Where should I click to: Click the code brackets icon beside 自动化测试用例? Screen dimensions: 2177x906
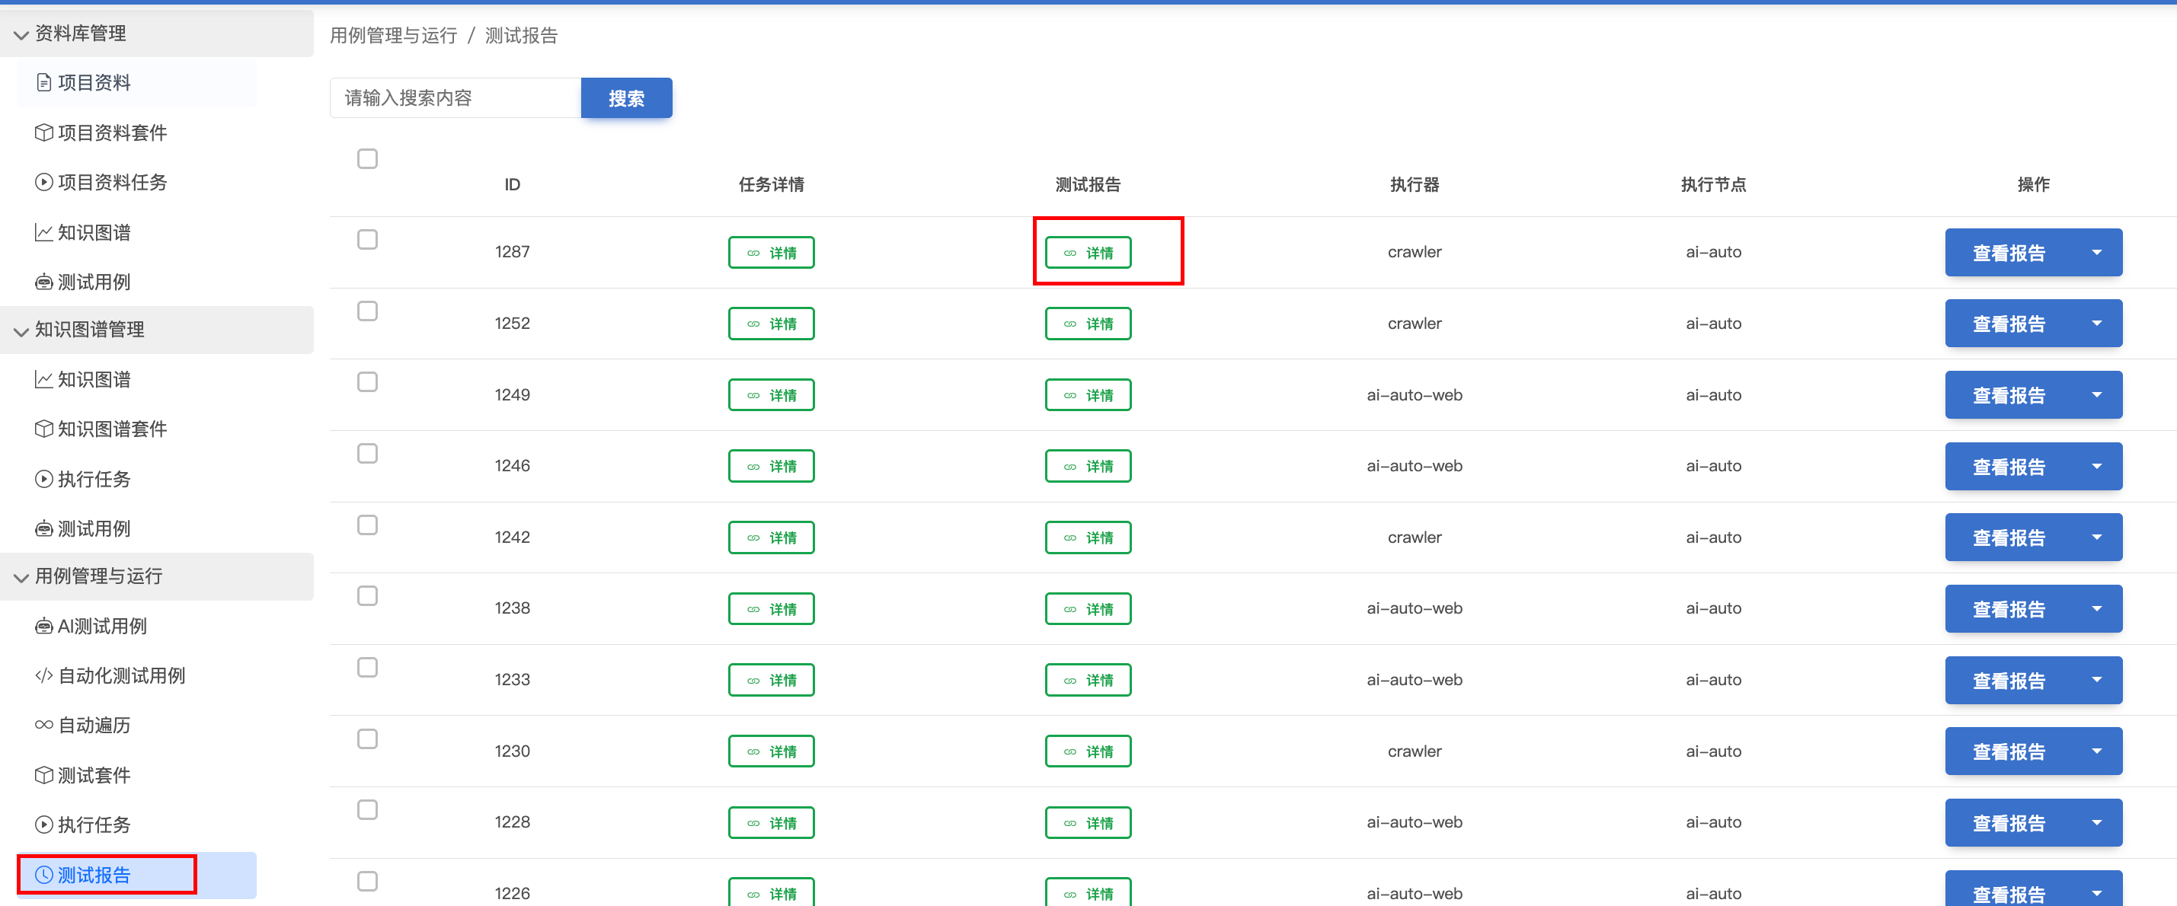coord(44,675)
